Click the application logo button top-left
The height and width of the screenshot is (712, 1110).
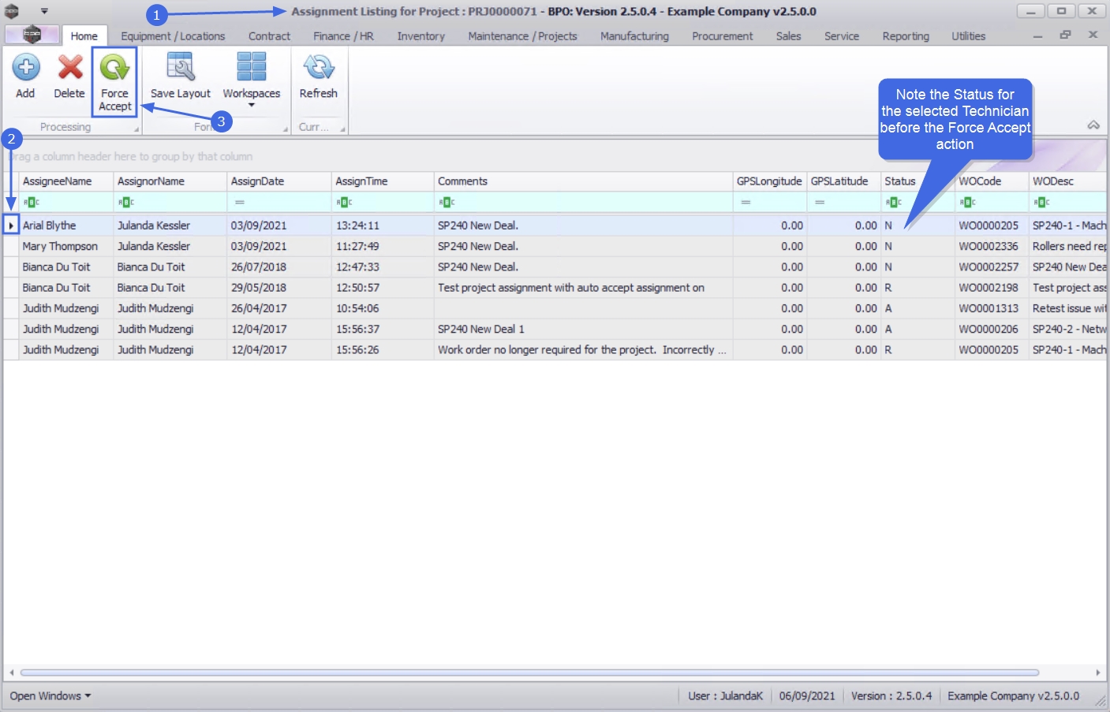tap(32, 35)
